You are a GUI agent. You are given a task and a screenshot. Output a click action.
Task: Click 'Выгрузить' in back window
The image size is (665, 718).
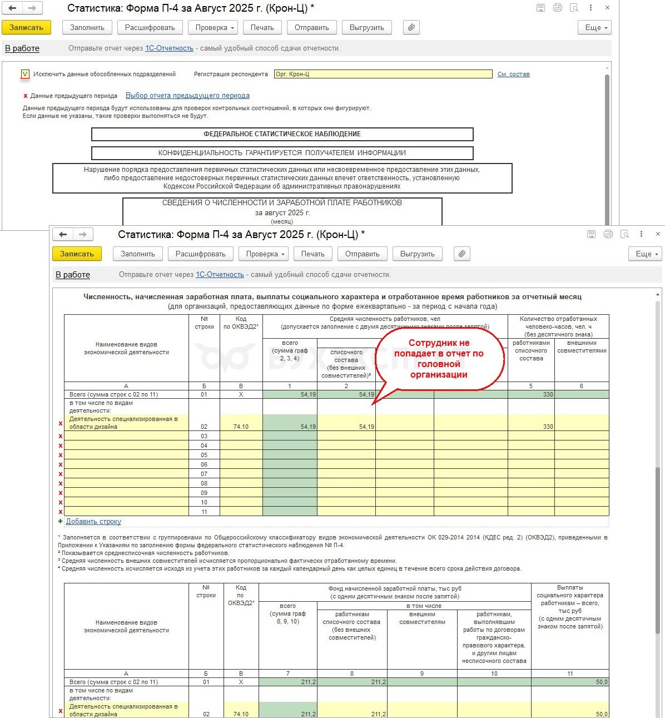(x=367, y=27)
